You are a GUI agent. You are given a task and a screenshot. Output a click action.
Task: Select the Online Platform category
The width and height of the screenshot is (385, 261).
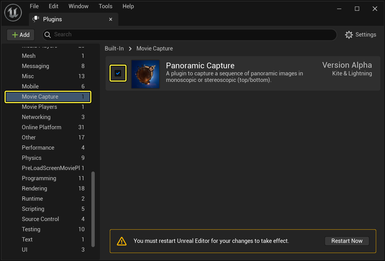48,127
